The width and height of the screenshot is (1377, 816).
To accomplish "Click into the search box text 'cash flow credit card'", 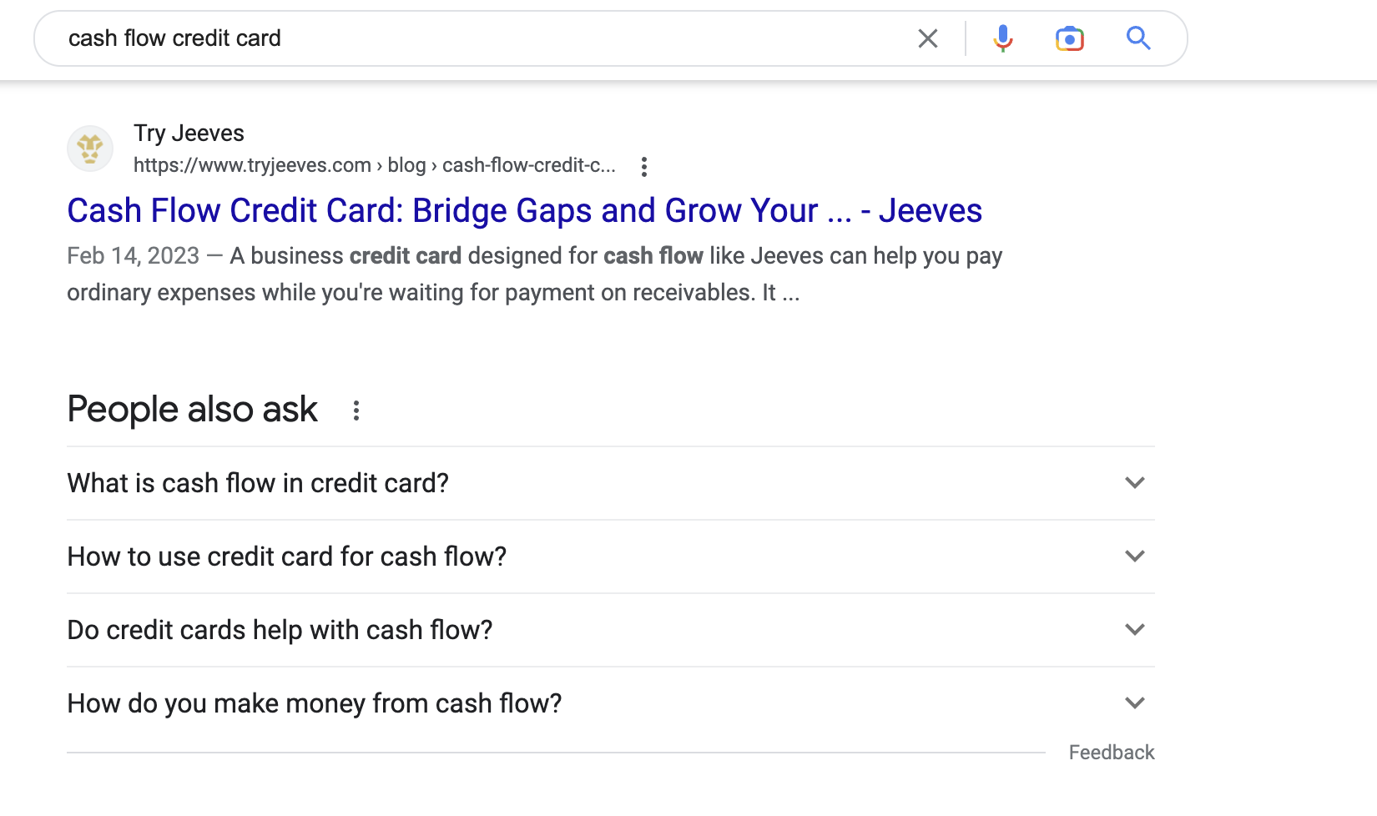I will click(174, 38).
